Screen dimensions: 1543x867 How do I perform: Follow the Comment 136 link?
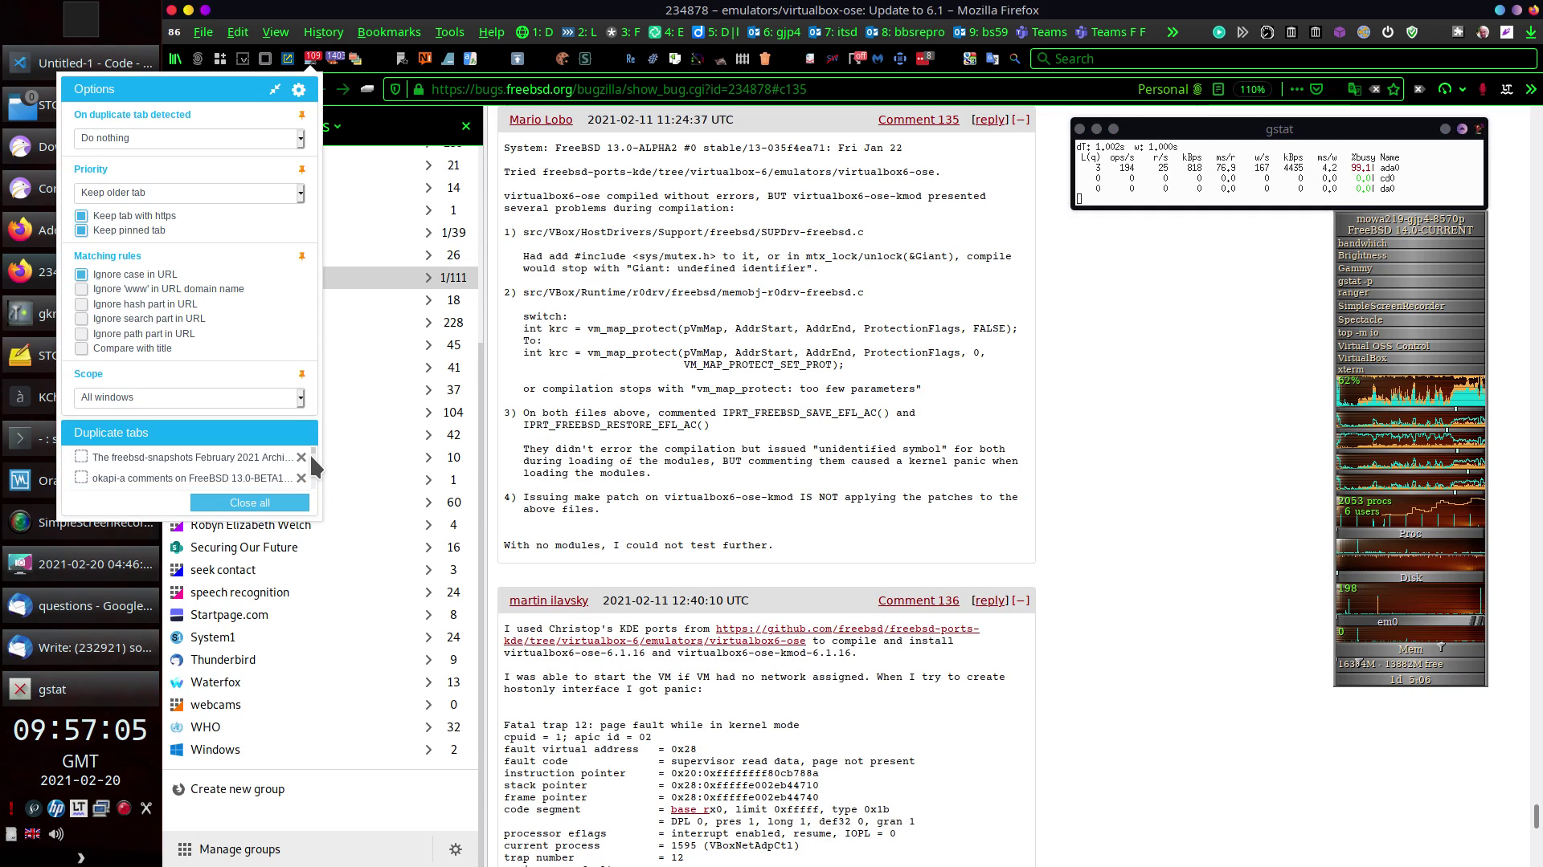(918, 600)
